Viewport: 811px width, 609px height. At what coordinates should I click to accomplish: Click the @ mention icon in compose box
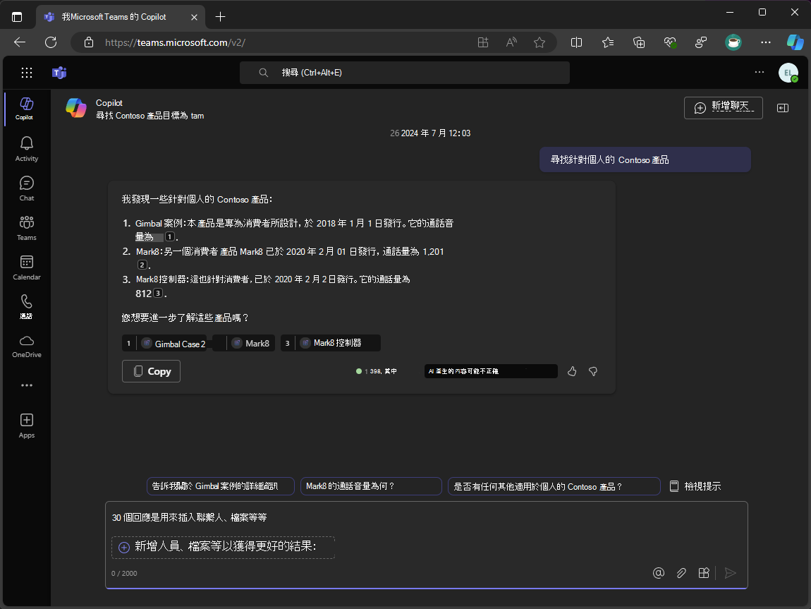[659, 573]
